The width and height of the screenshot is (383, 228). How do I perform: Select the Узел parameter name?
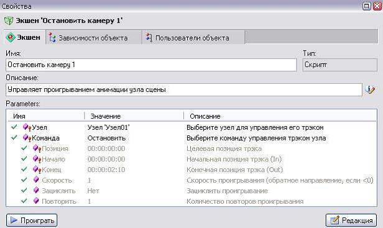(39, 127)
